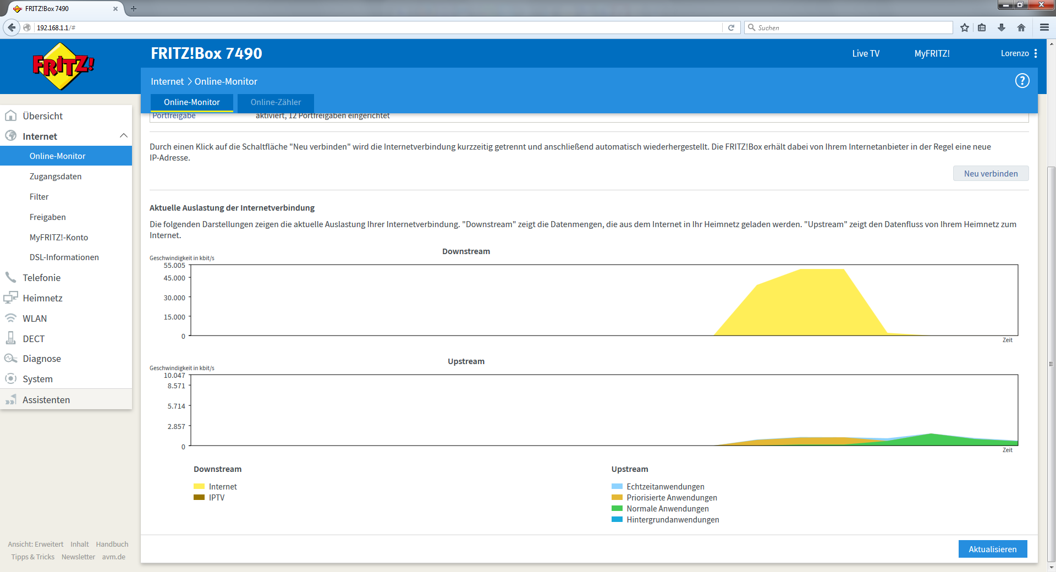1056x572 pixels.
Task: Click the Internet breadcrumb link
Action: 167,81
